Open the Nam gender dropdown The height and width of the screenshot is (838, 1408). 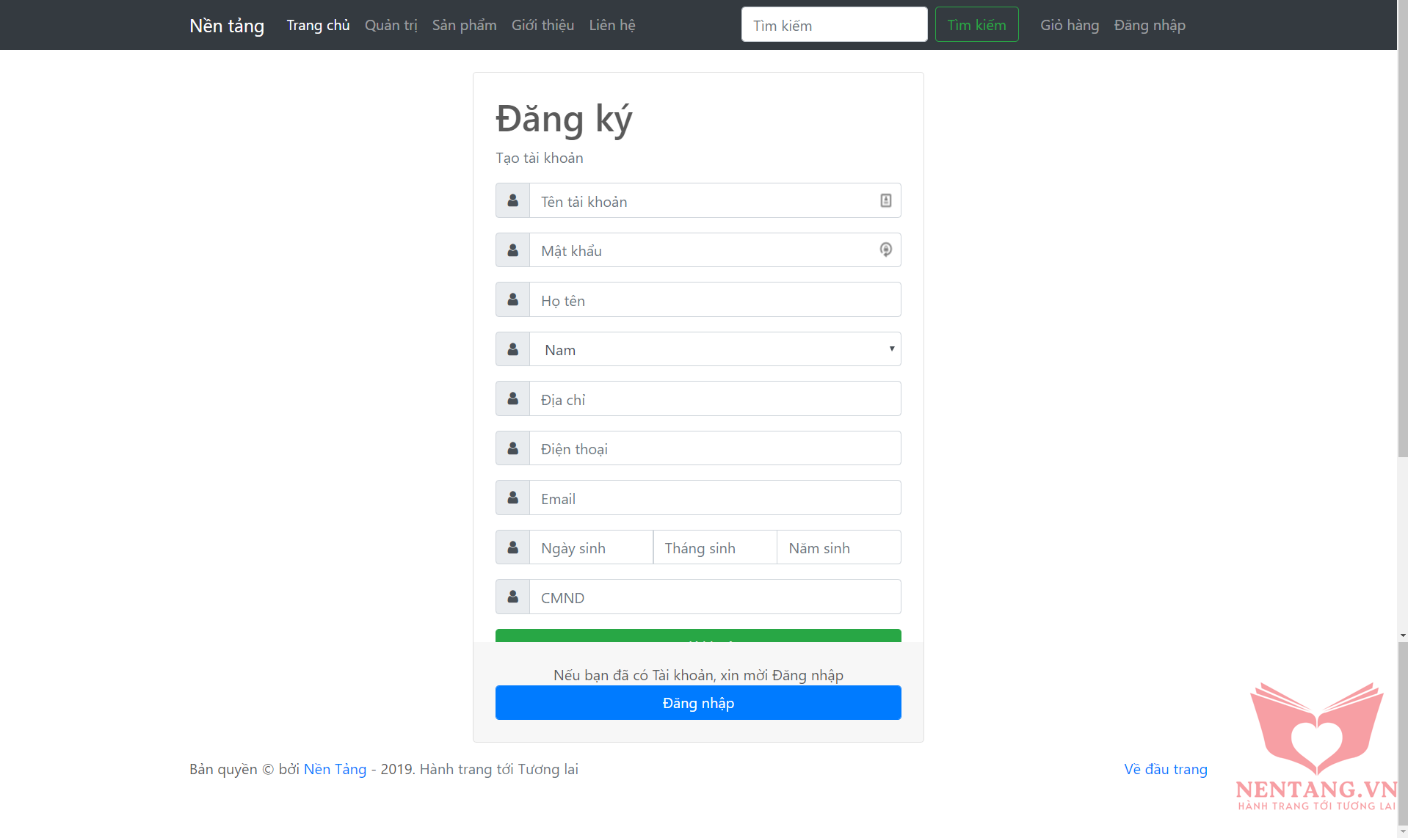tap(715, 349)
